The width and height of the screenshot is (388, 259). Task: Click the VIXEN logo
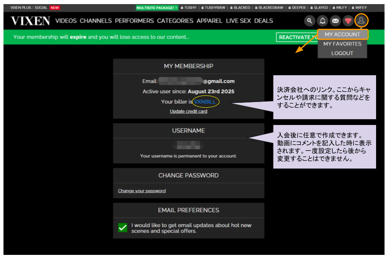pos(27,21)
